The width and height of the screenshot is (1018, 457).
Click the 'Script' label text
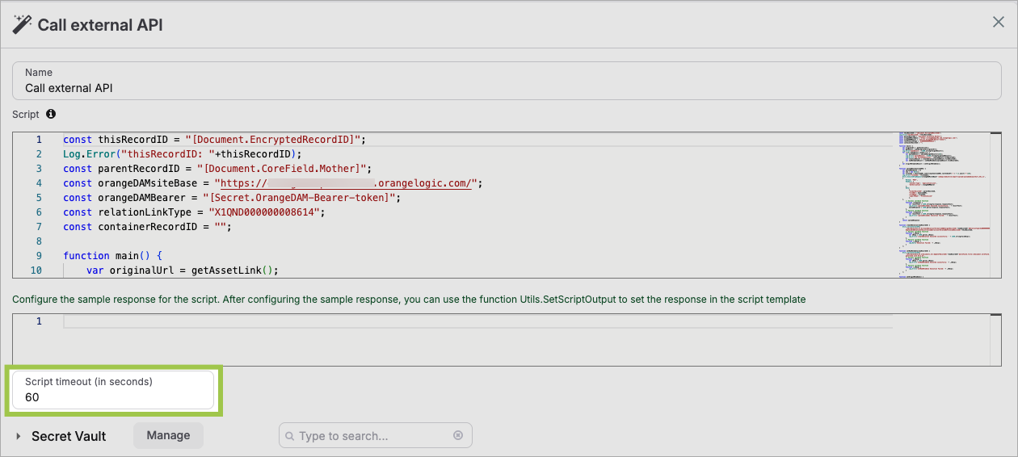pyautogui.click(x=27, y=115)
